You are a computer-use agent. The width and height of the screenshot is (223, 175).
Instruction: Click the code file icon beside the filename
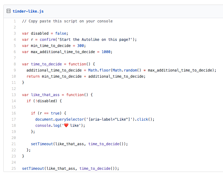9,11
